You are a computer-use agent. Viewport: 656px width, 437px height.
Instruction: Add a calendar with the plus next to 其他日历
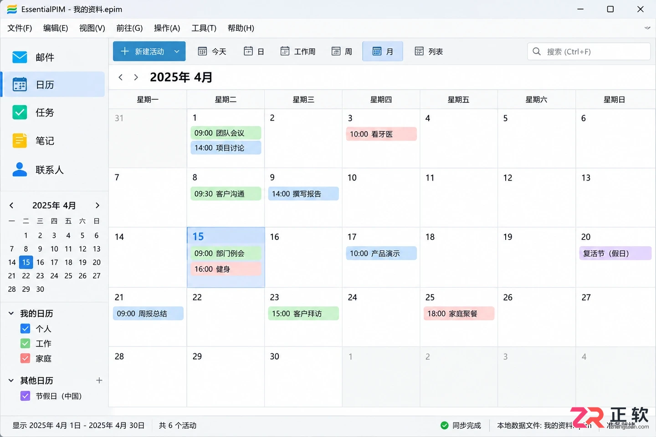99,380
